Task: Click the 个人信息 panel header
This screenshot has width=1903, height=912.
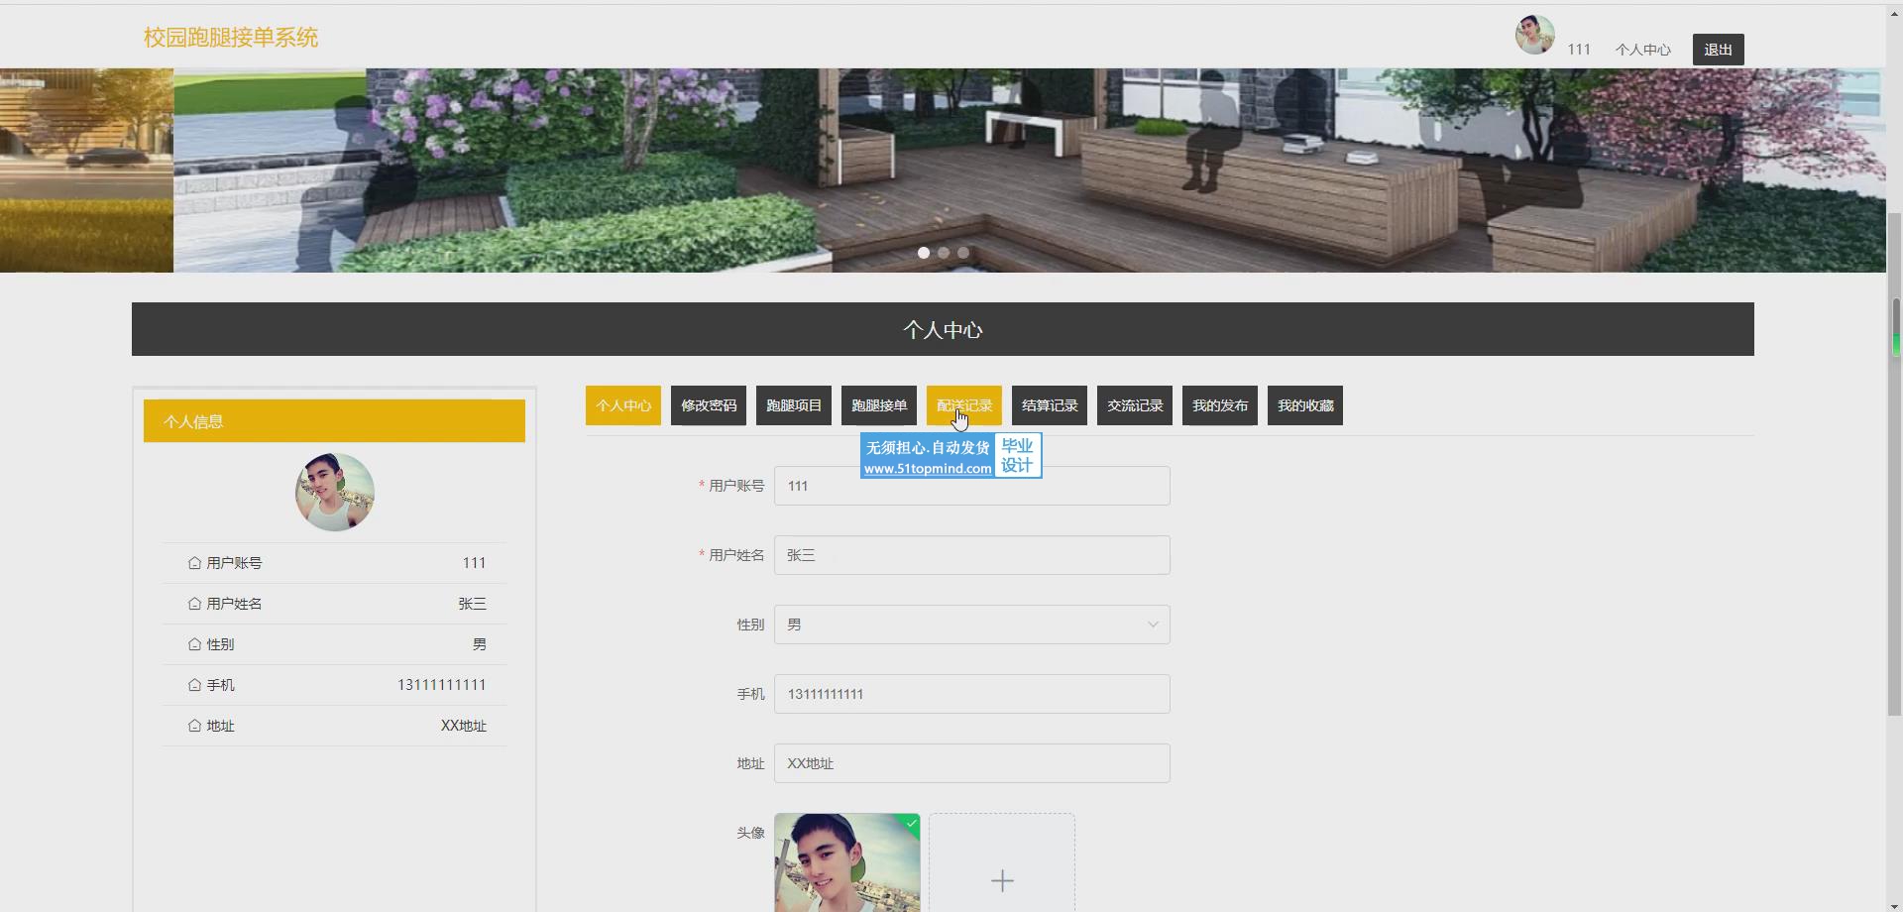Action: coord(334,421)
